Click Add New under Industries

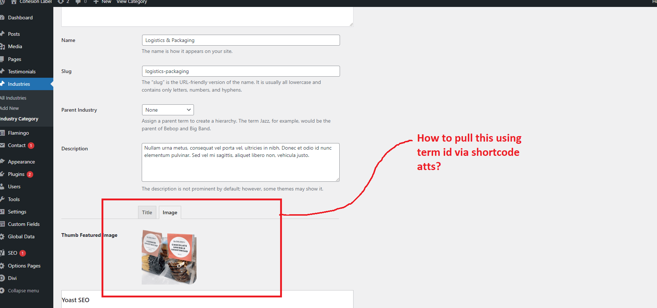[x=9, y=108]
